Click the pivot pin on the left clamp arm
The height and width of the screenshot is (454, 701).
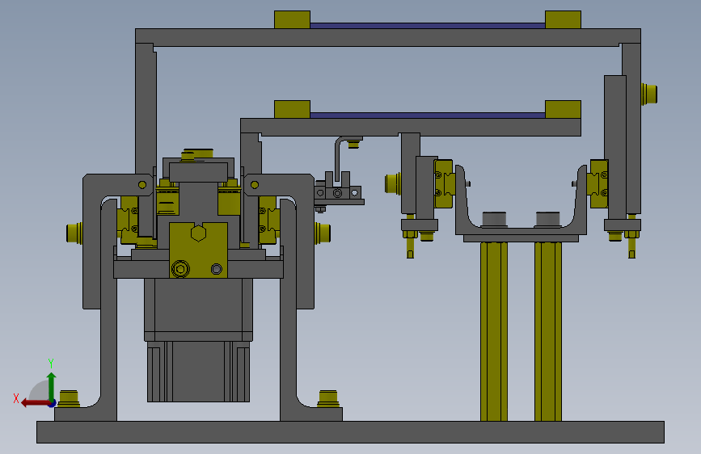pos(142,184)
